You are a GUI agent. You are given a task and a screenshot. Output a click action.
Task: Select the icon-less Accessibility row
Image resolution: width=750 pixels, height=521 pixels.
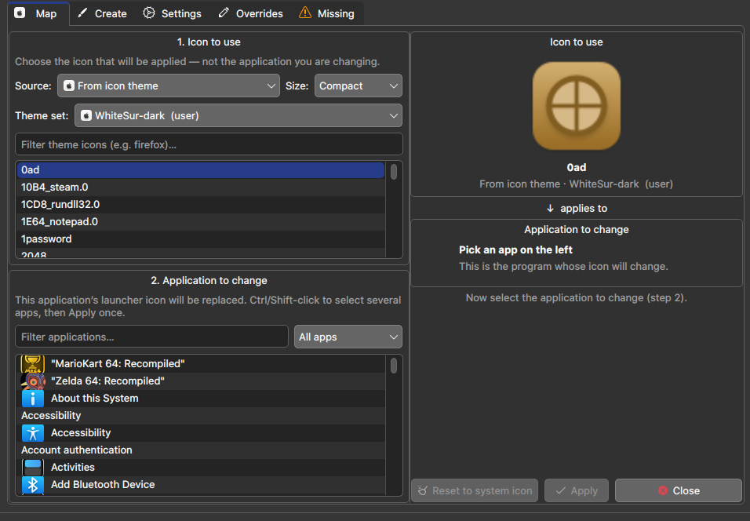coord(201,415)
